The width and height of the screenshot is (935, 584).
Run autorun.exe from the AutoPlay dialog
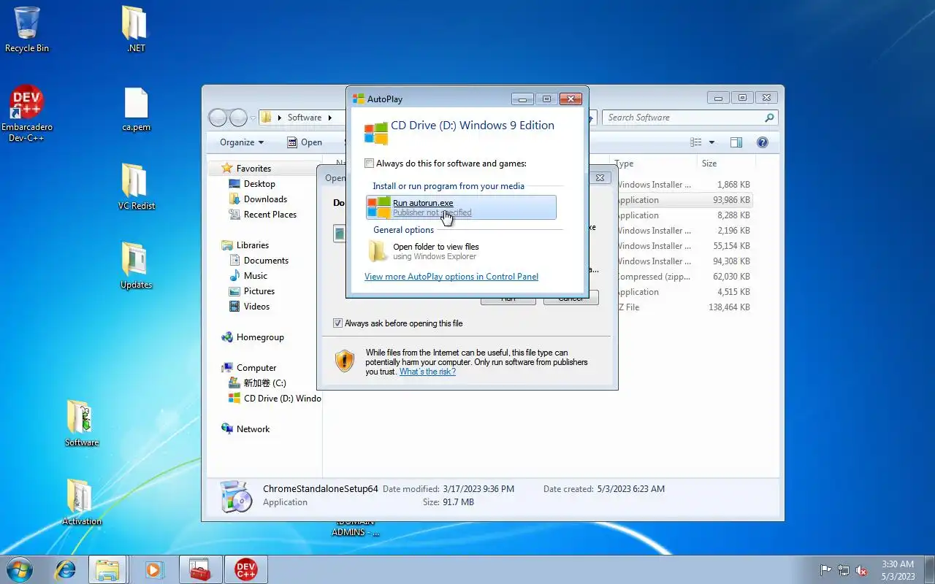pos(461,207)
